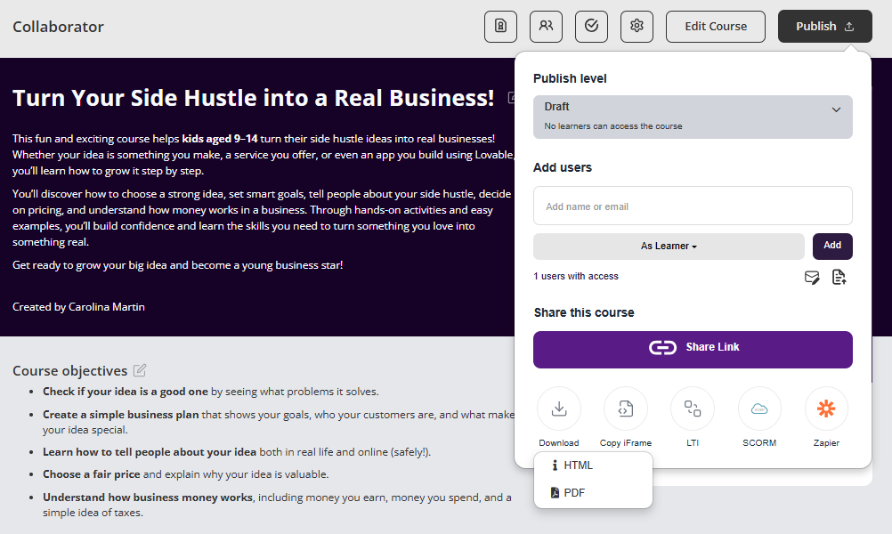Open course settings gear icon
The width and height of the screenshot is (892, 534).
click(637, 27)
